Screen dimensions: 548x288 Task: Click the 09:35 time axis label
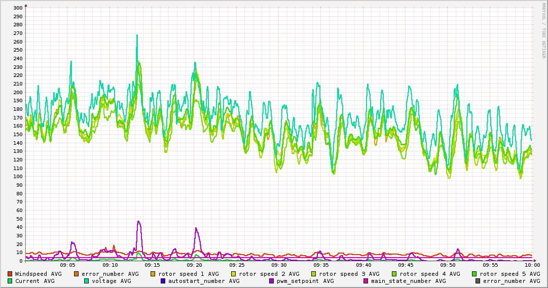coord(321,265)
